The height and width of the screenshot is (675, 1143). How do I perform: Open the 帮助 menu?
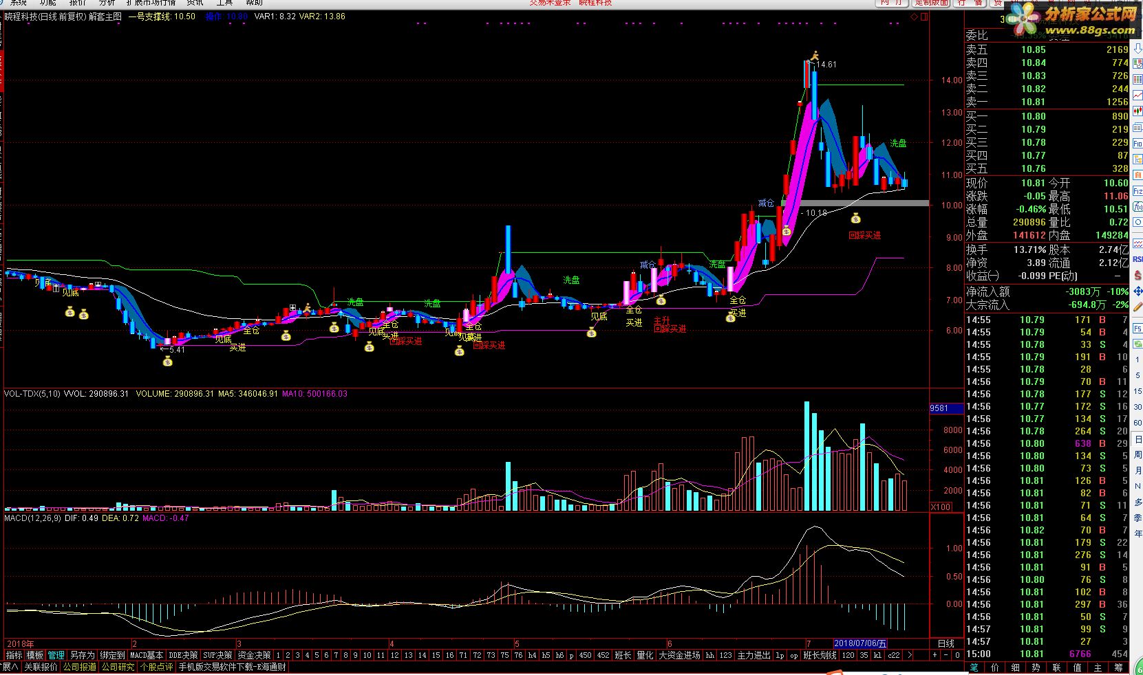point(254,3)
